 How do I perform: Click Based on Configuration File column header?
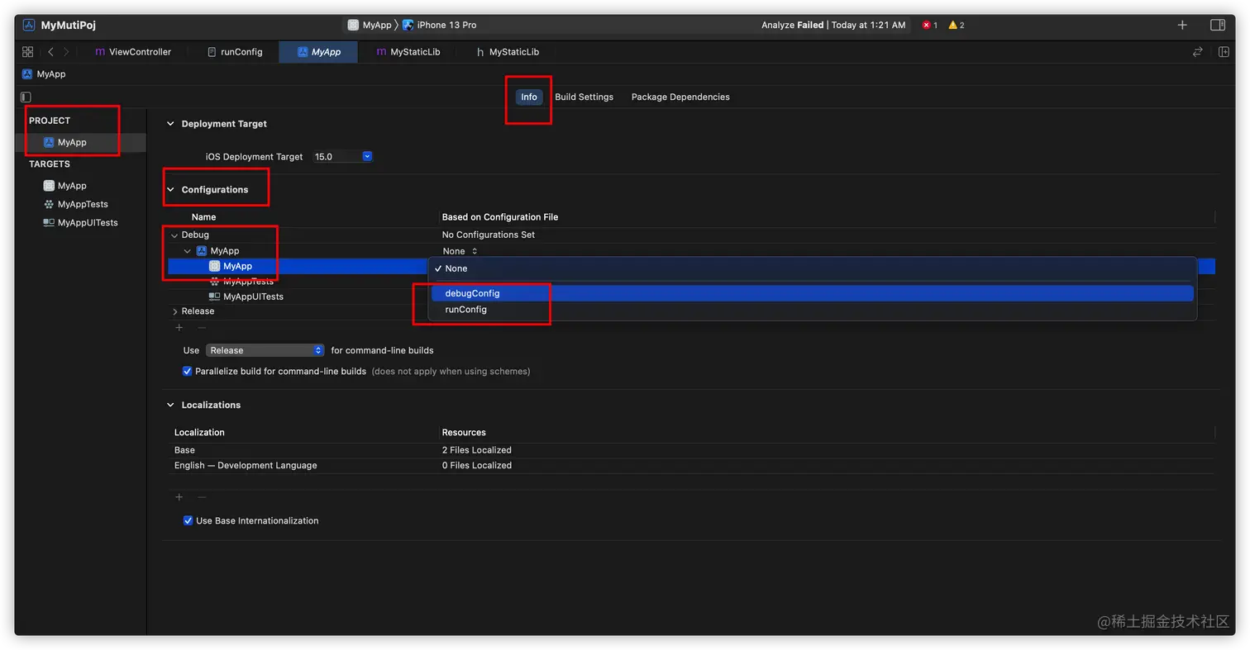click(x=499, y=217)
